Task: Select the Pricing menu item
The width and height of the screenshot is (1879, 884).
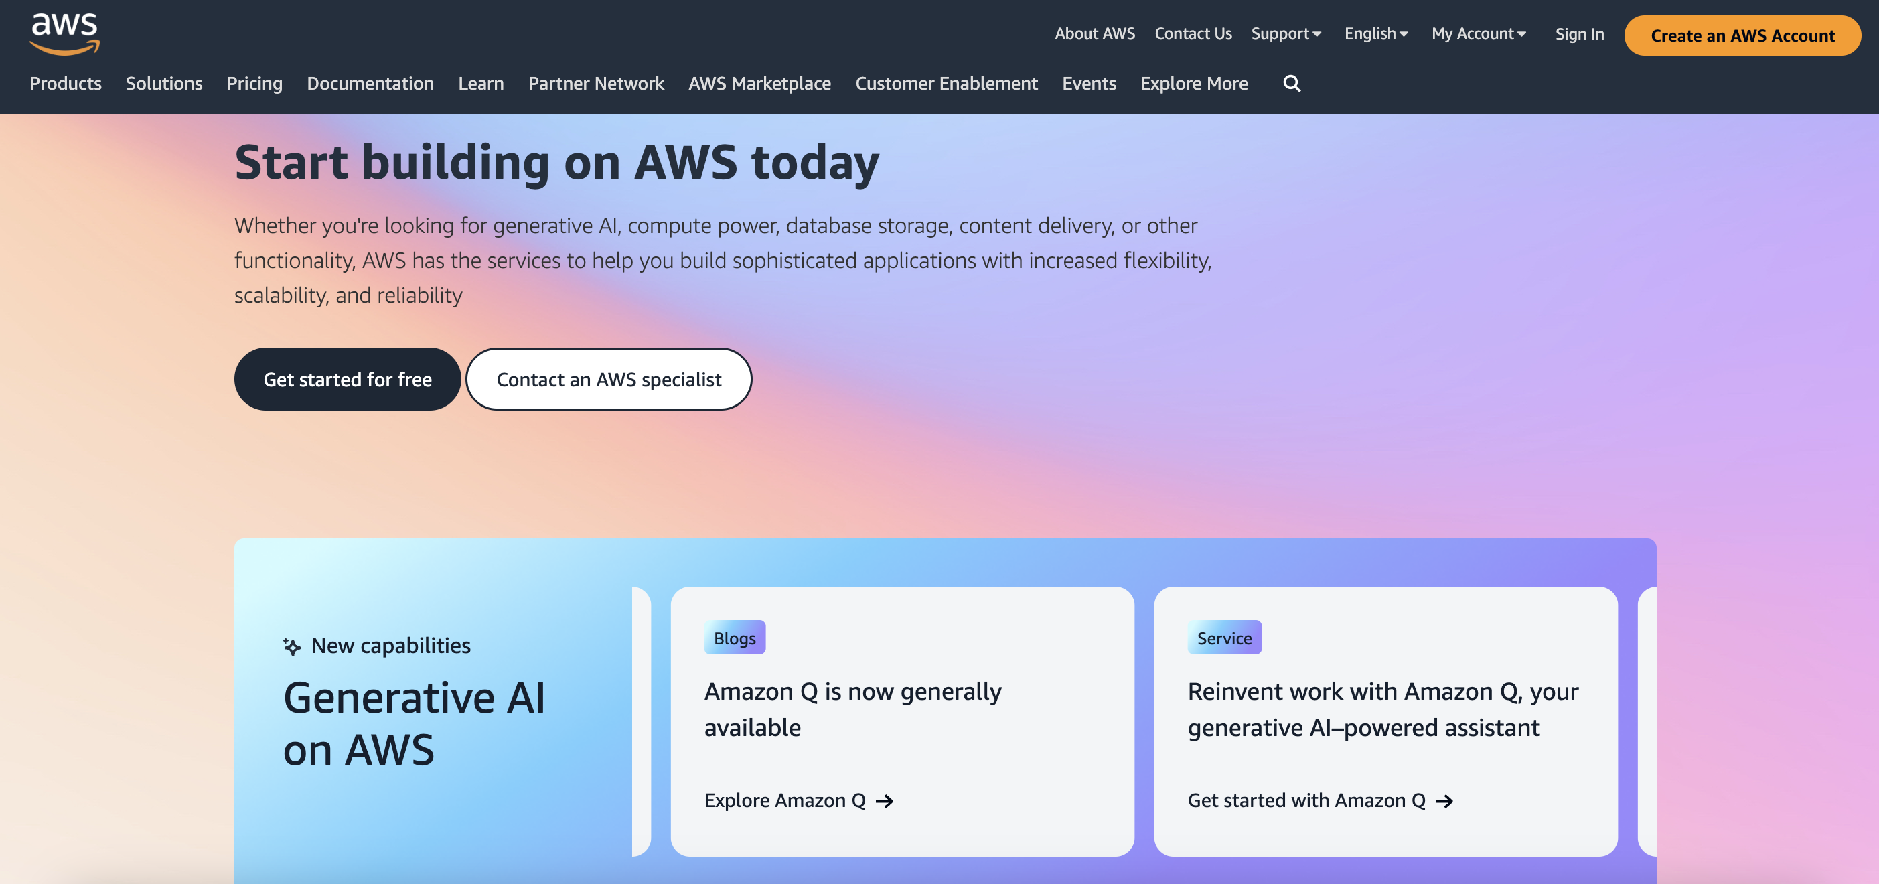Action: coord(254,84)
